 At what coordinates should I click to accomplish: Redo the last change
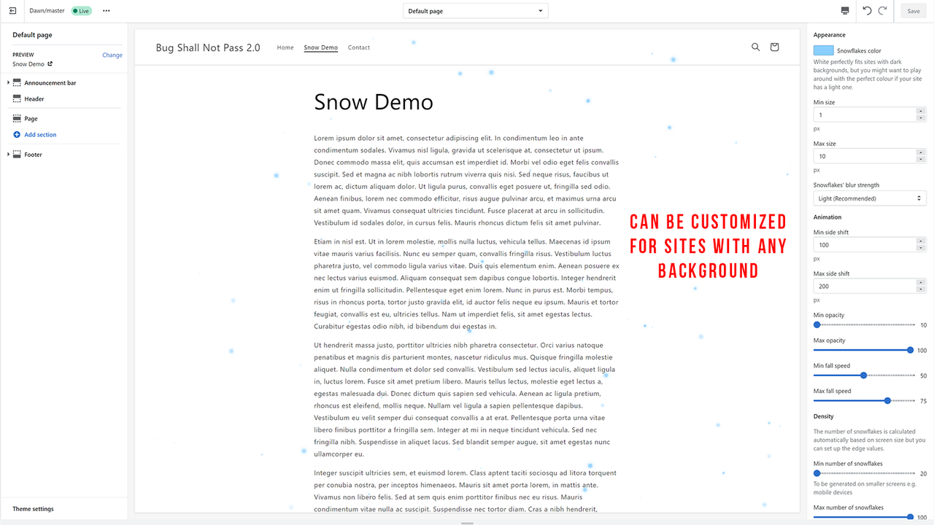coord(883,11)
